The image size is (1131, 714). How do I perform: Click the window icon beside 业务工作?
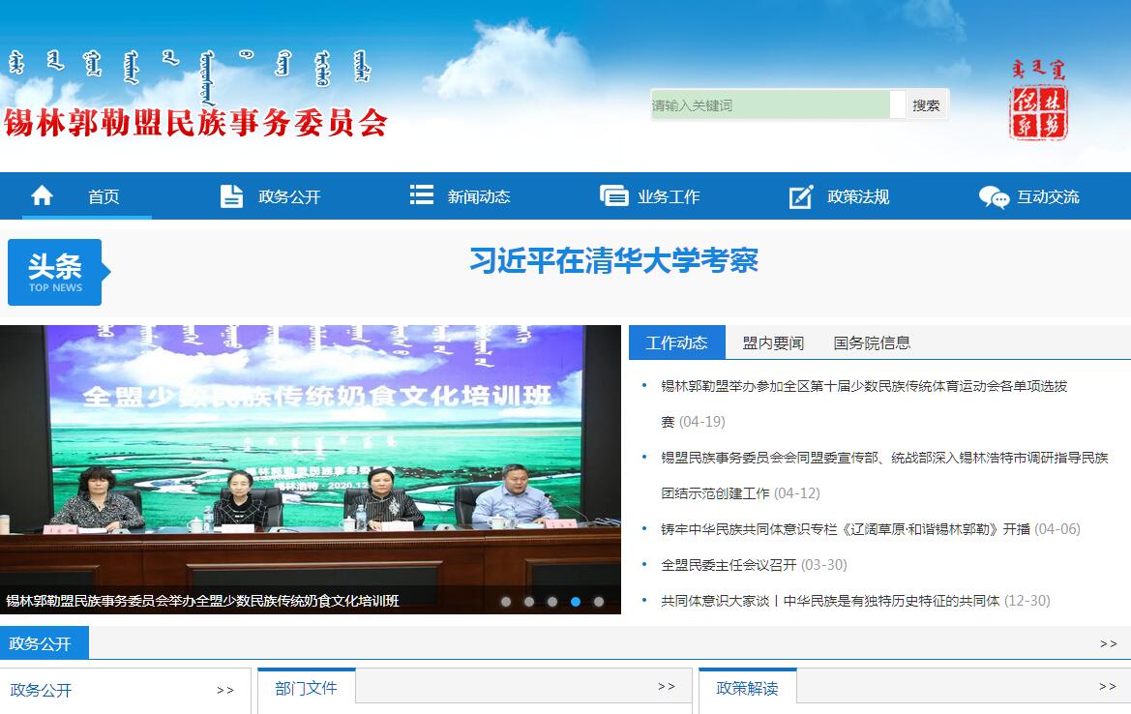[613, 196]
